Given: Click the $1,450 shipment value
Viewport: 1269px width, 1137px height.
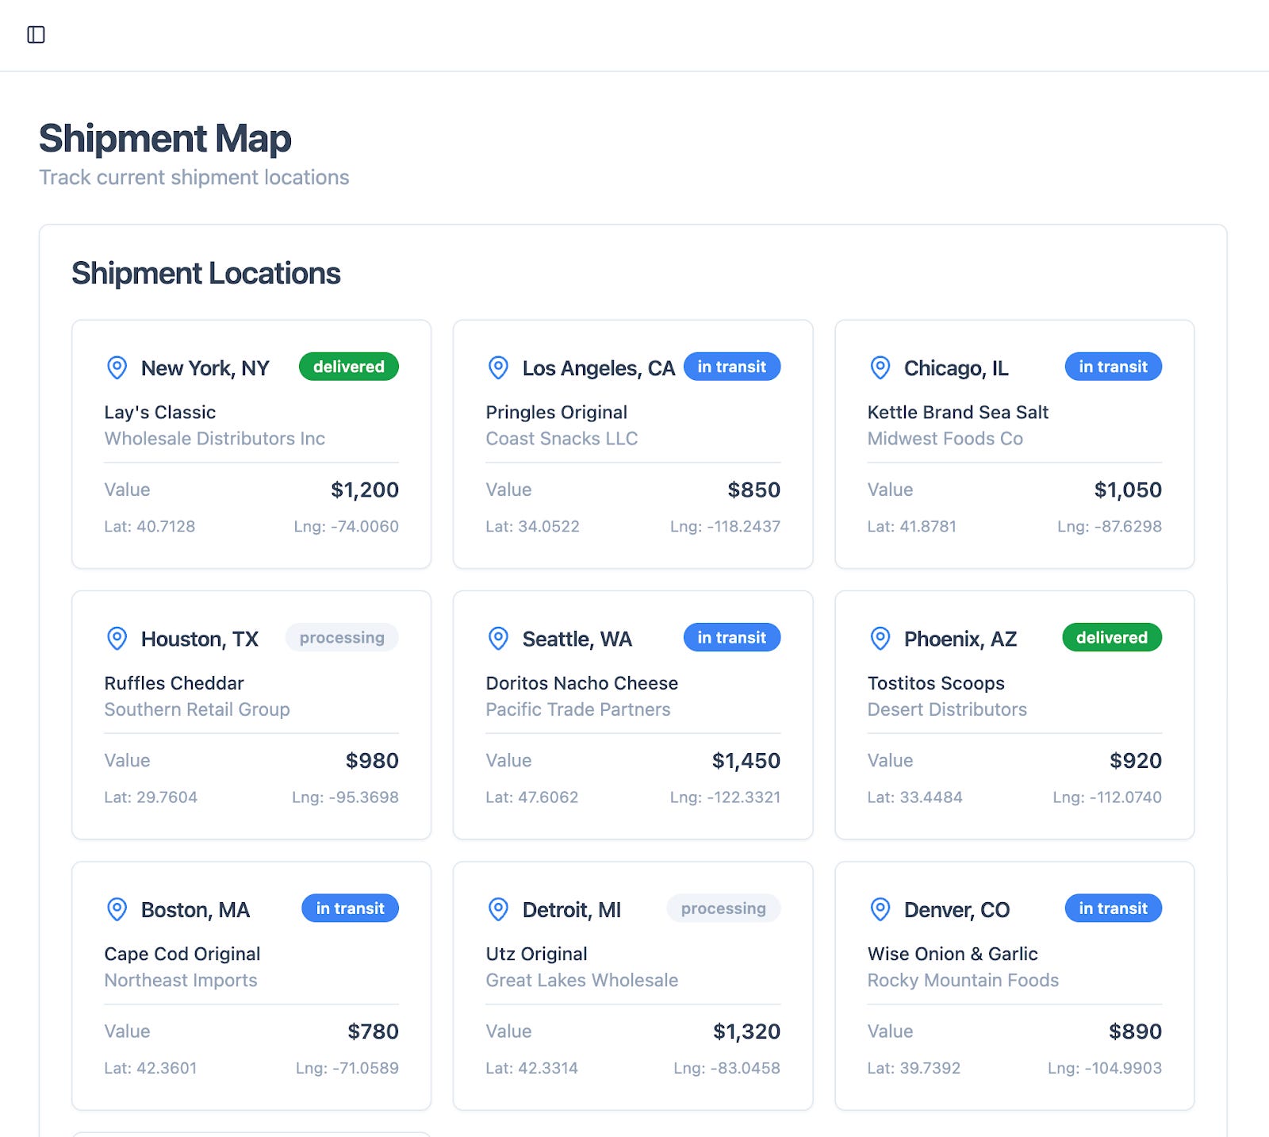Looking at the screenshot, I should pos(746,761).
